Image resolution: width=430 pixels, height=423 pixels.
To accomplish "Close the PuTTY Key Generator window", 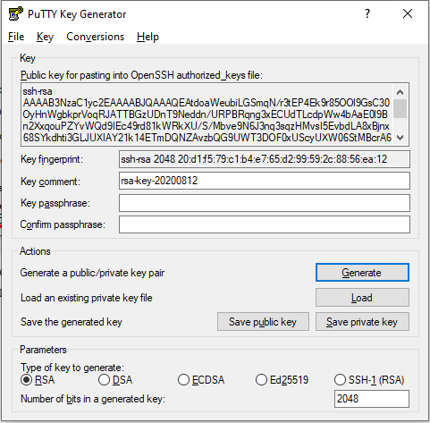I will point(408,13).
